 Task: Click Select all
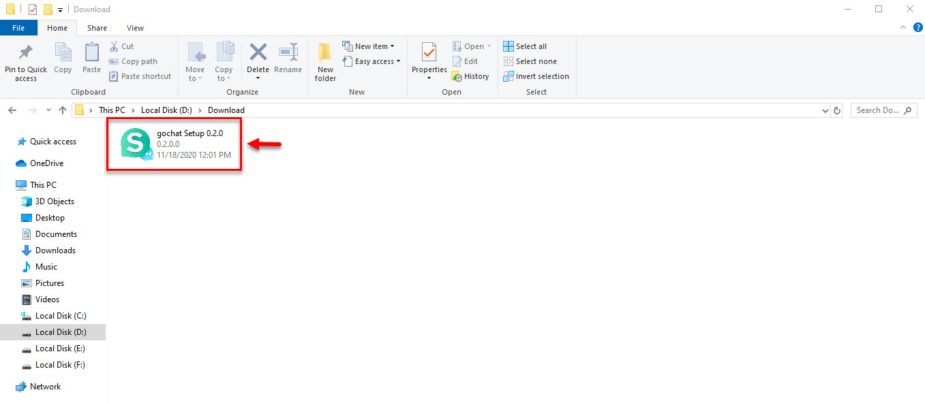525,46
